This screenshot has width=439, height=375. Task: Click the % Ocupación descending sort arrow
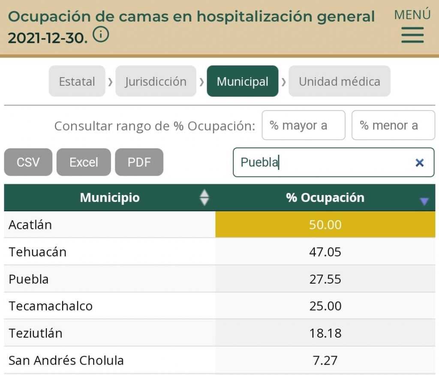[424, 201]
